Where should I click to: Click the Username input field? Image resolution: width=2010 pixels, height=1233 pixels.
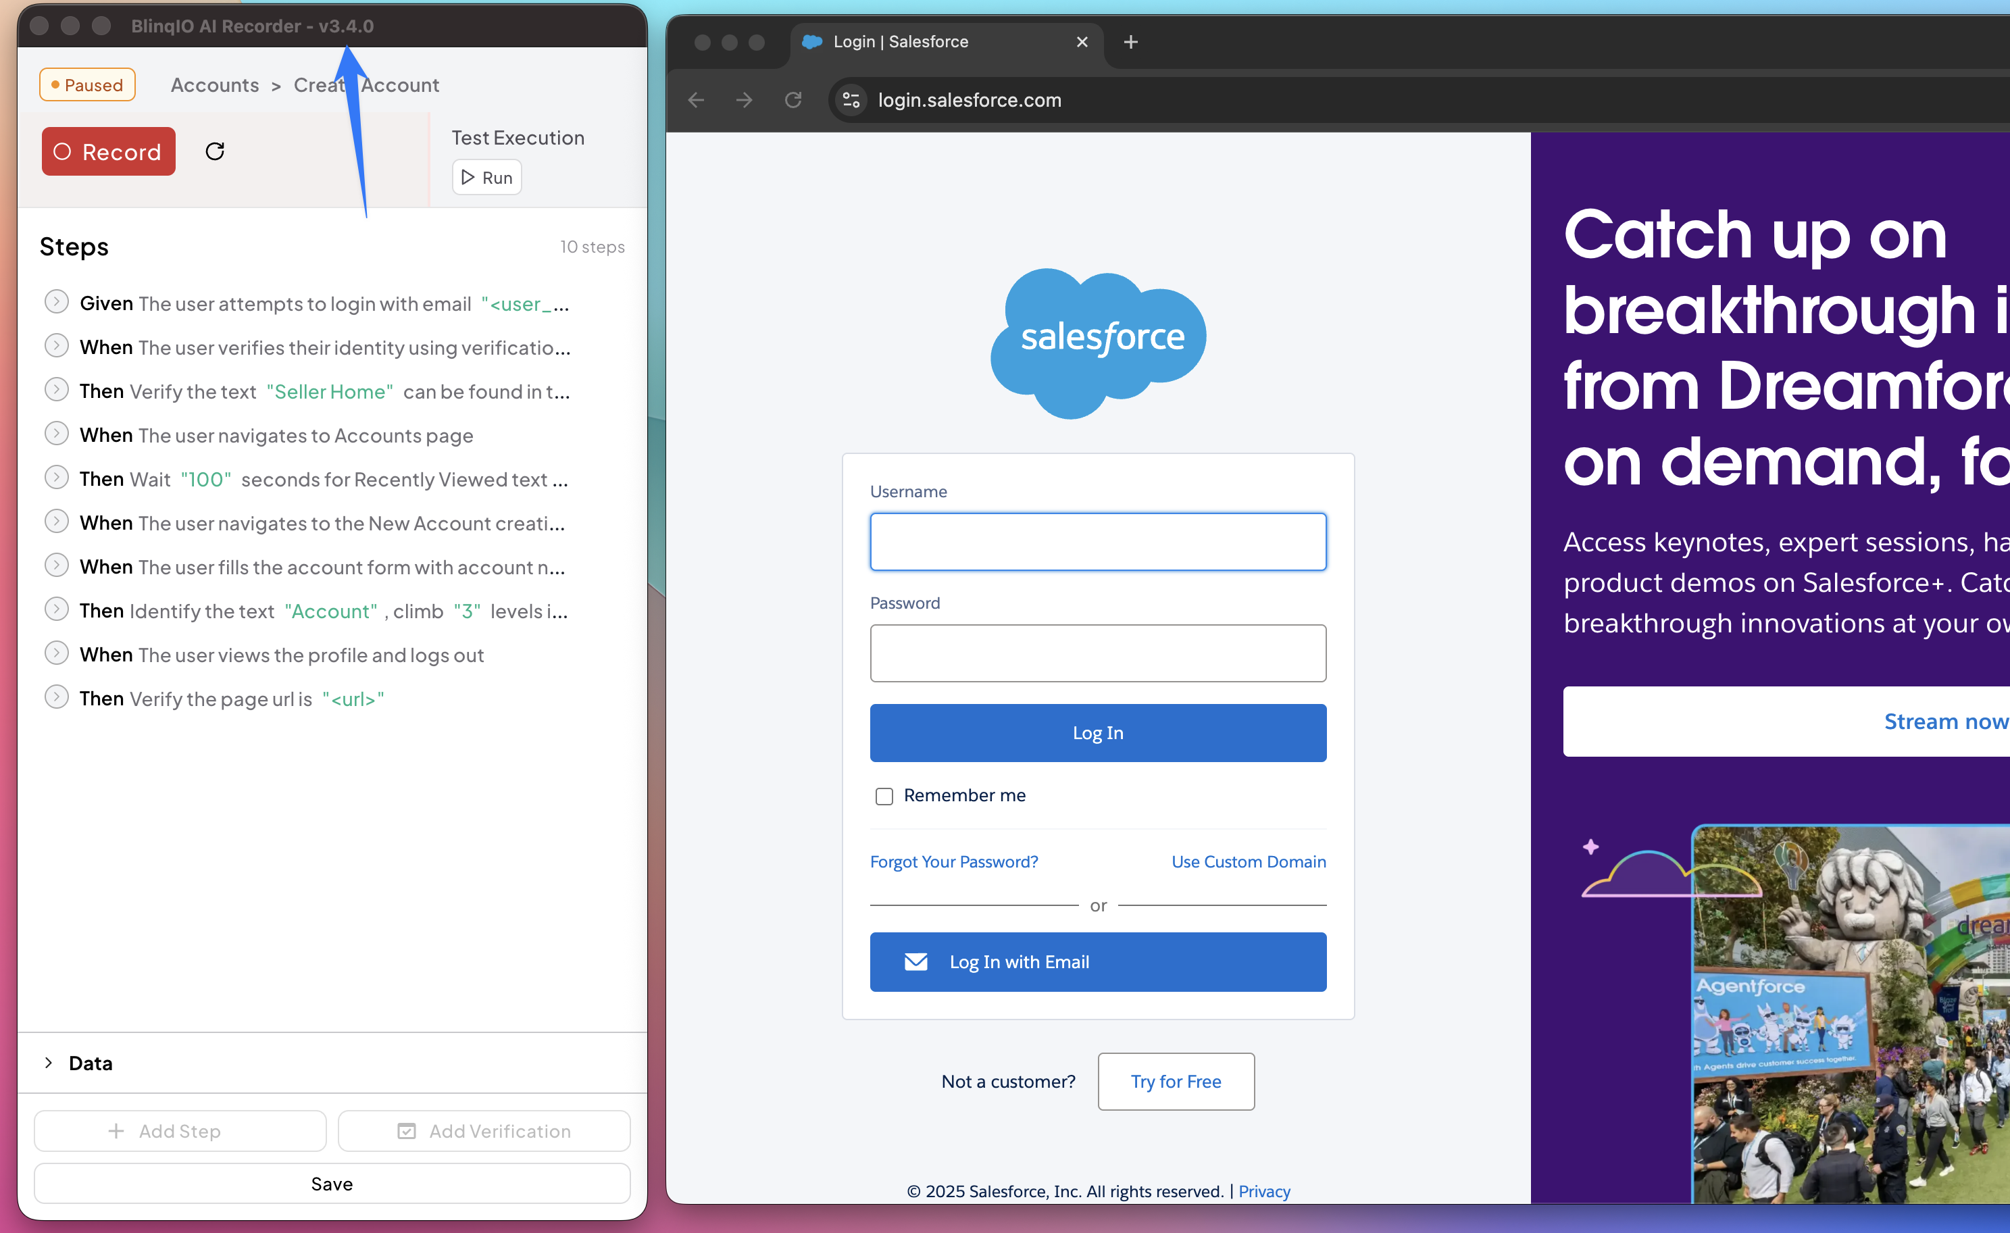1098,541
